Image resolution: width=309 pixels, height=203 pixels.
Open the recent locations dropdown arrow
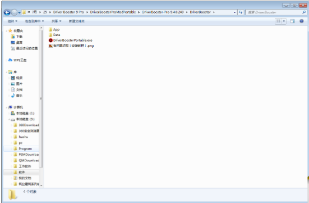coord(19,12)
